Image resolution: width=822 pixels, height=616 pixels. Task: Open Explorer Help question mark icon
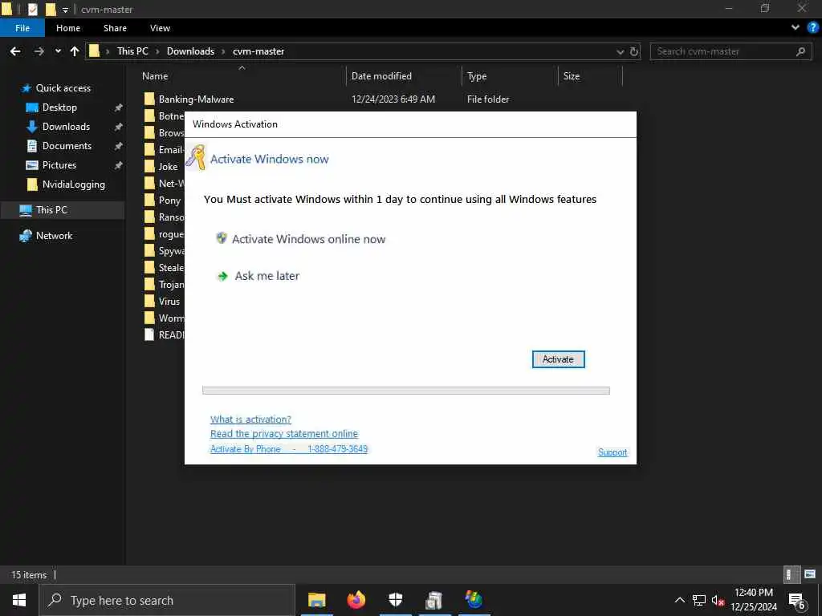(x=812, y=28)
